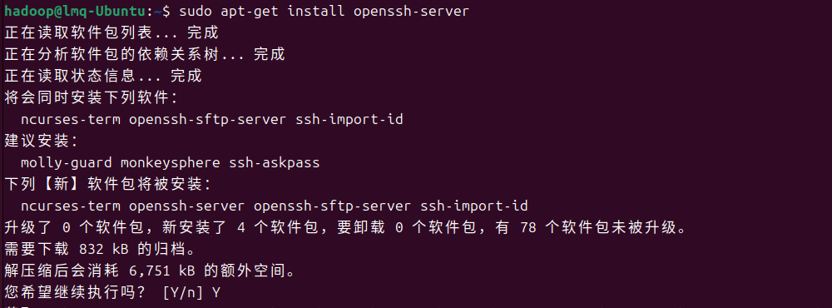Click openssh-sftp-server in the additional packages line

click(208, 120)
